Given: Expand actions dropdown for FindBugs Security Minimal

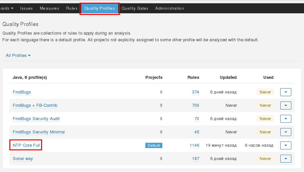Looking at the screenshot, I should [x=286, y=132].
